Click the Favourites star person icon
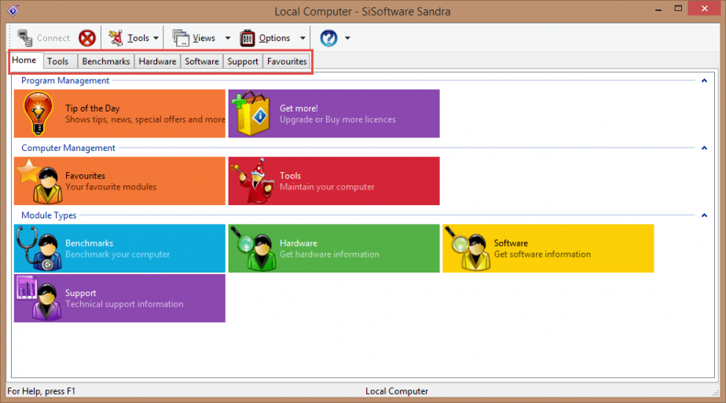This screenshot has height=403, width=726. coord(40,181)
